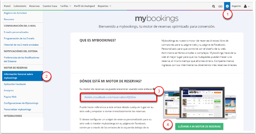Screen dimensions: 256x134
Task: Go to Pagina Web in sidebar
Action: (10, 97)
